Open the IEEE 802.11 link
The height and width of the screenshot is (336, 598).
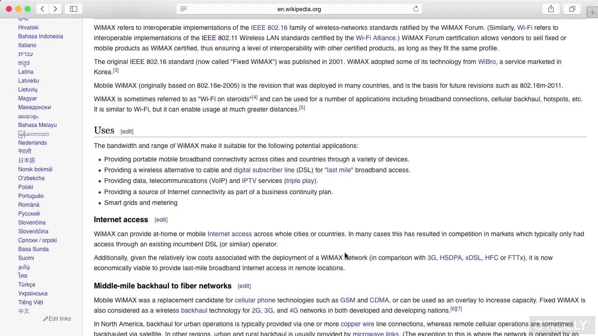tap(219, 38)
